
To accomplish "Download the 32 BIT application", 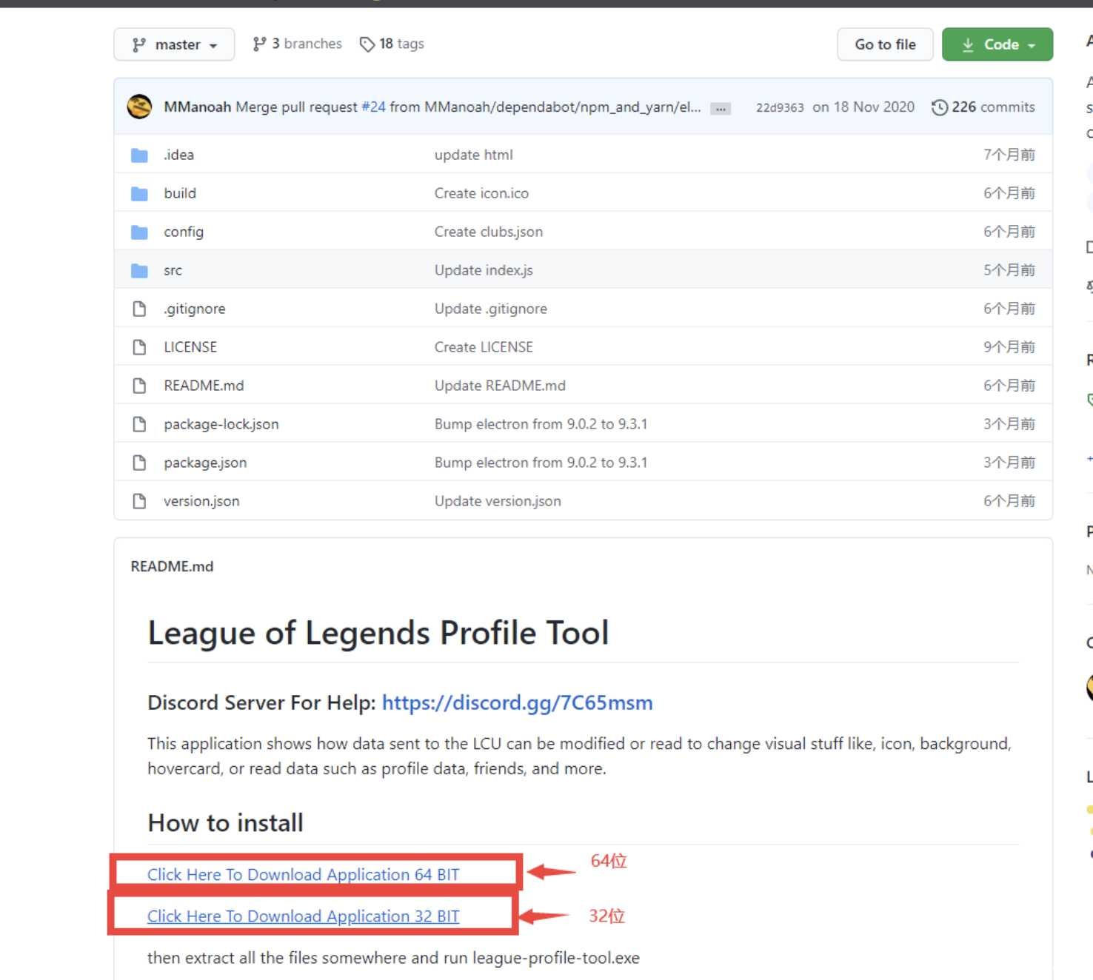I will point(303,916).
